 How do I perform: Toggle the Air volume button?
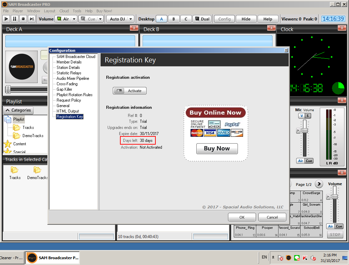click(x=63, y=19)
